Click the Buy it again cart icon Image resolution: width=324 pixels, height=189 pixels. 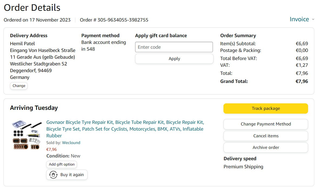tap(53, 175)
